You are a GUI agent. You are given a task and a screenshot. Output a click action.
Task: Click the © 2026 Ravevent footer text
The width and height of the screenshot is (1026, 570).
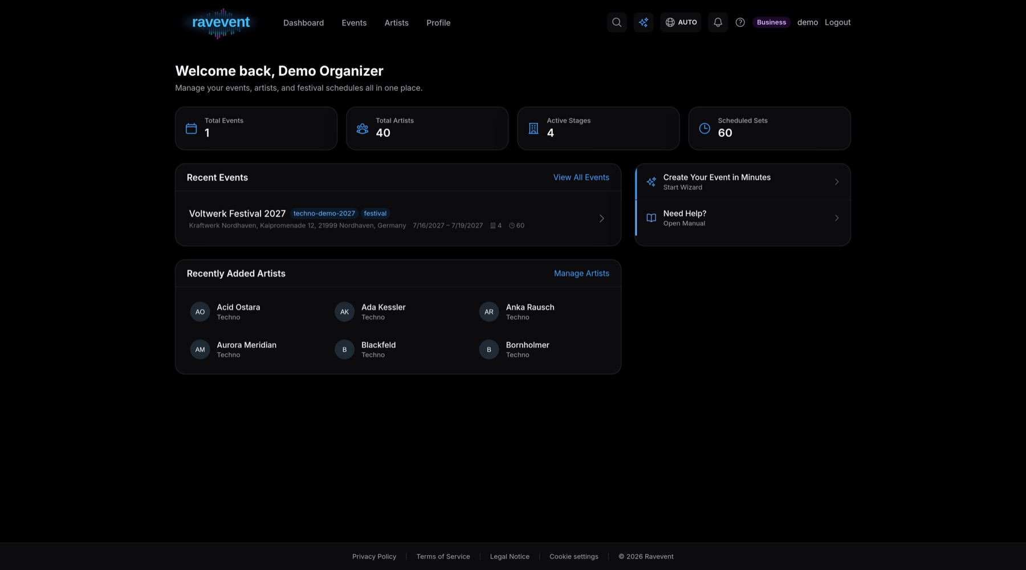tap(646, 556)
